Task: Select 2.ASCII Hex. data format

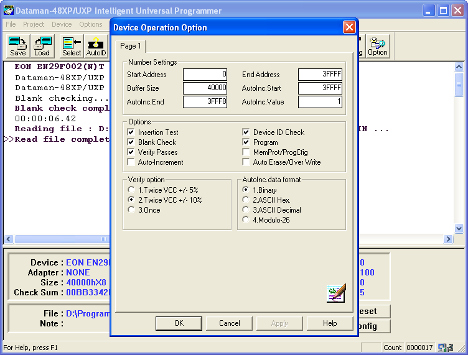Action: tap(246, 200)
